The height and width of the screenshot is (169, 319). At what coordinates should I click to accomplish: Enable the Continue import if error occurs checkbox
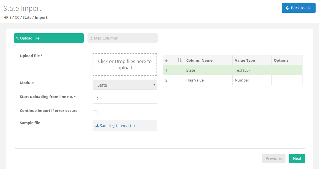pyautogui.click(x=95, y=112)
